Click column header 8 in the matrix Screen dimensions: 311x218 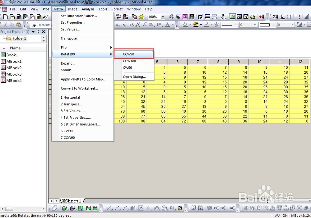coord(218,62)
